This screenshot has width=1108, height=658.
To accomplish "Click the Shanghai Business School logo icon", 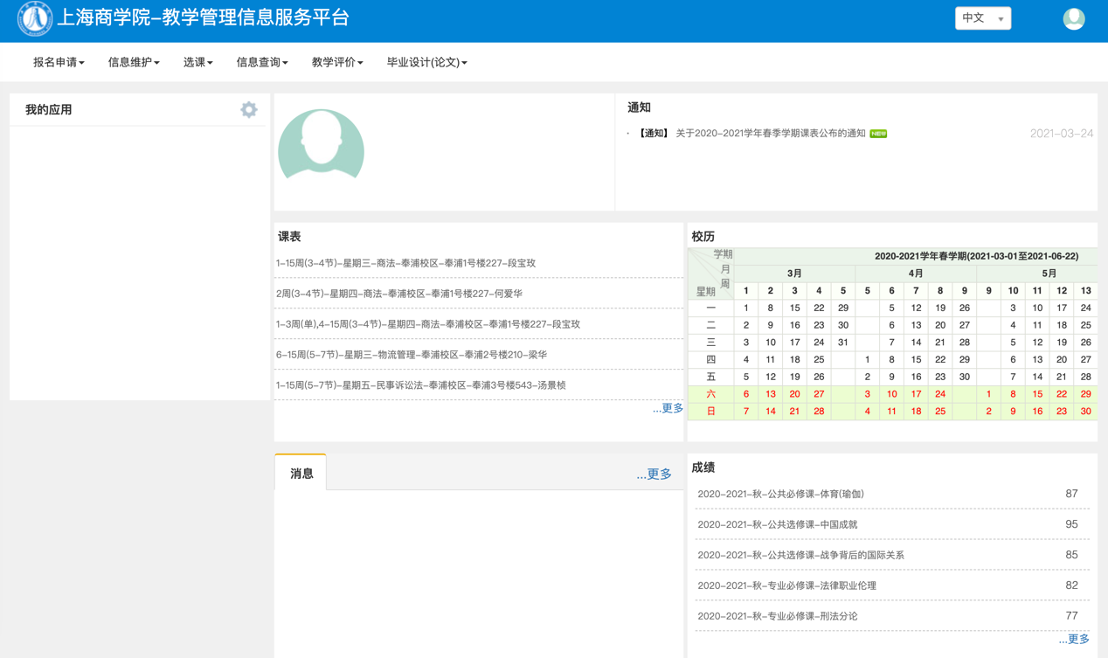I will click(35, 18).
